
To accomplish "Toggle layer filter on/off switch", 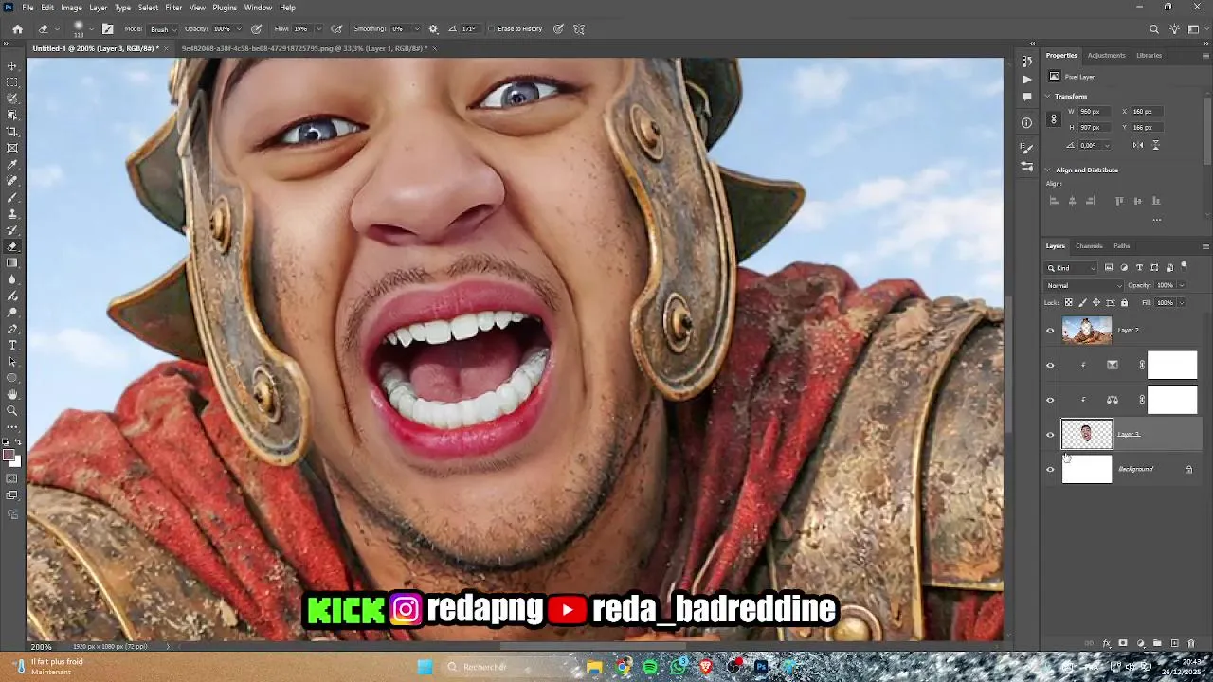I will tap(1184, 267).
